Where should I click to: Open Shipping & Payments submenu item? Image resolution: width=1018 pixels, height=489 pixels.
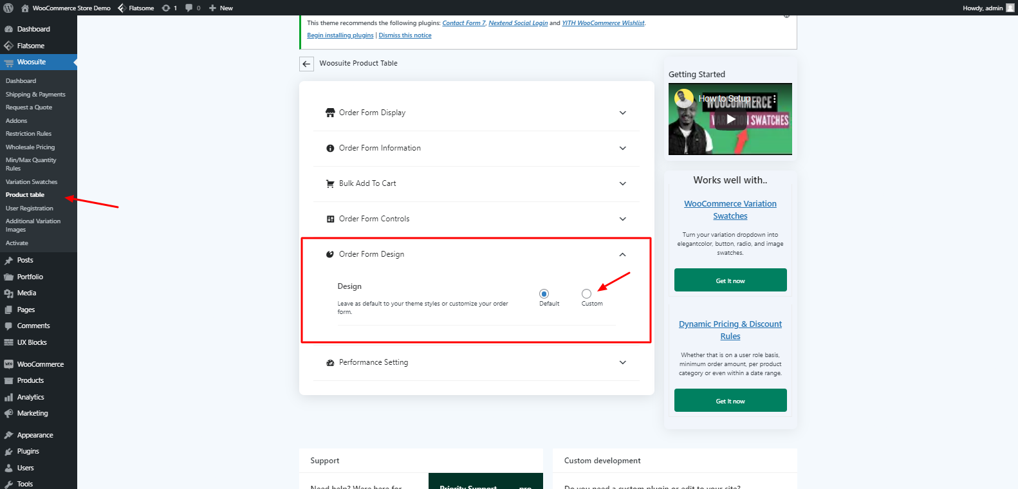(x=35, y=95)
